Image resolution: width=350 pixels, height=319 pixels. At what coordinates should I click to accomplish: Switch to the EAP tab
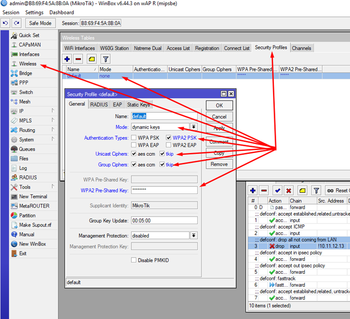[x=117, y=105]
